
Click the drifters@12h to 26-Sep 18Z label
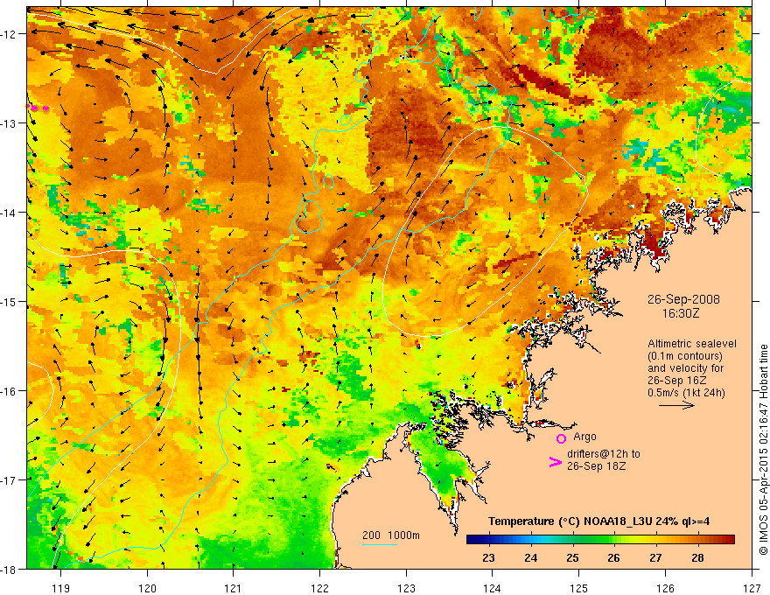[604, 460]
